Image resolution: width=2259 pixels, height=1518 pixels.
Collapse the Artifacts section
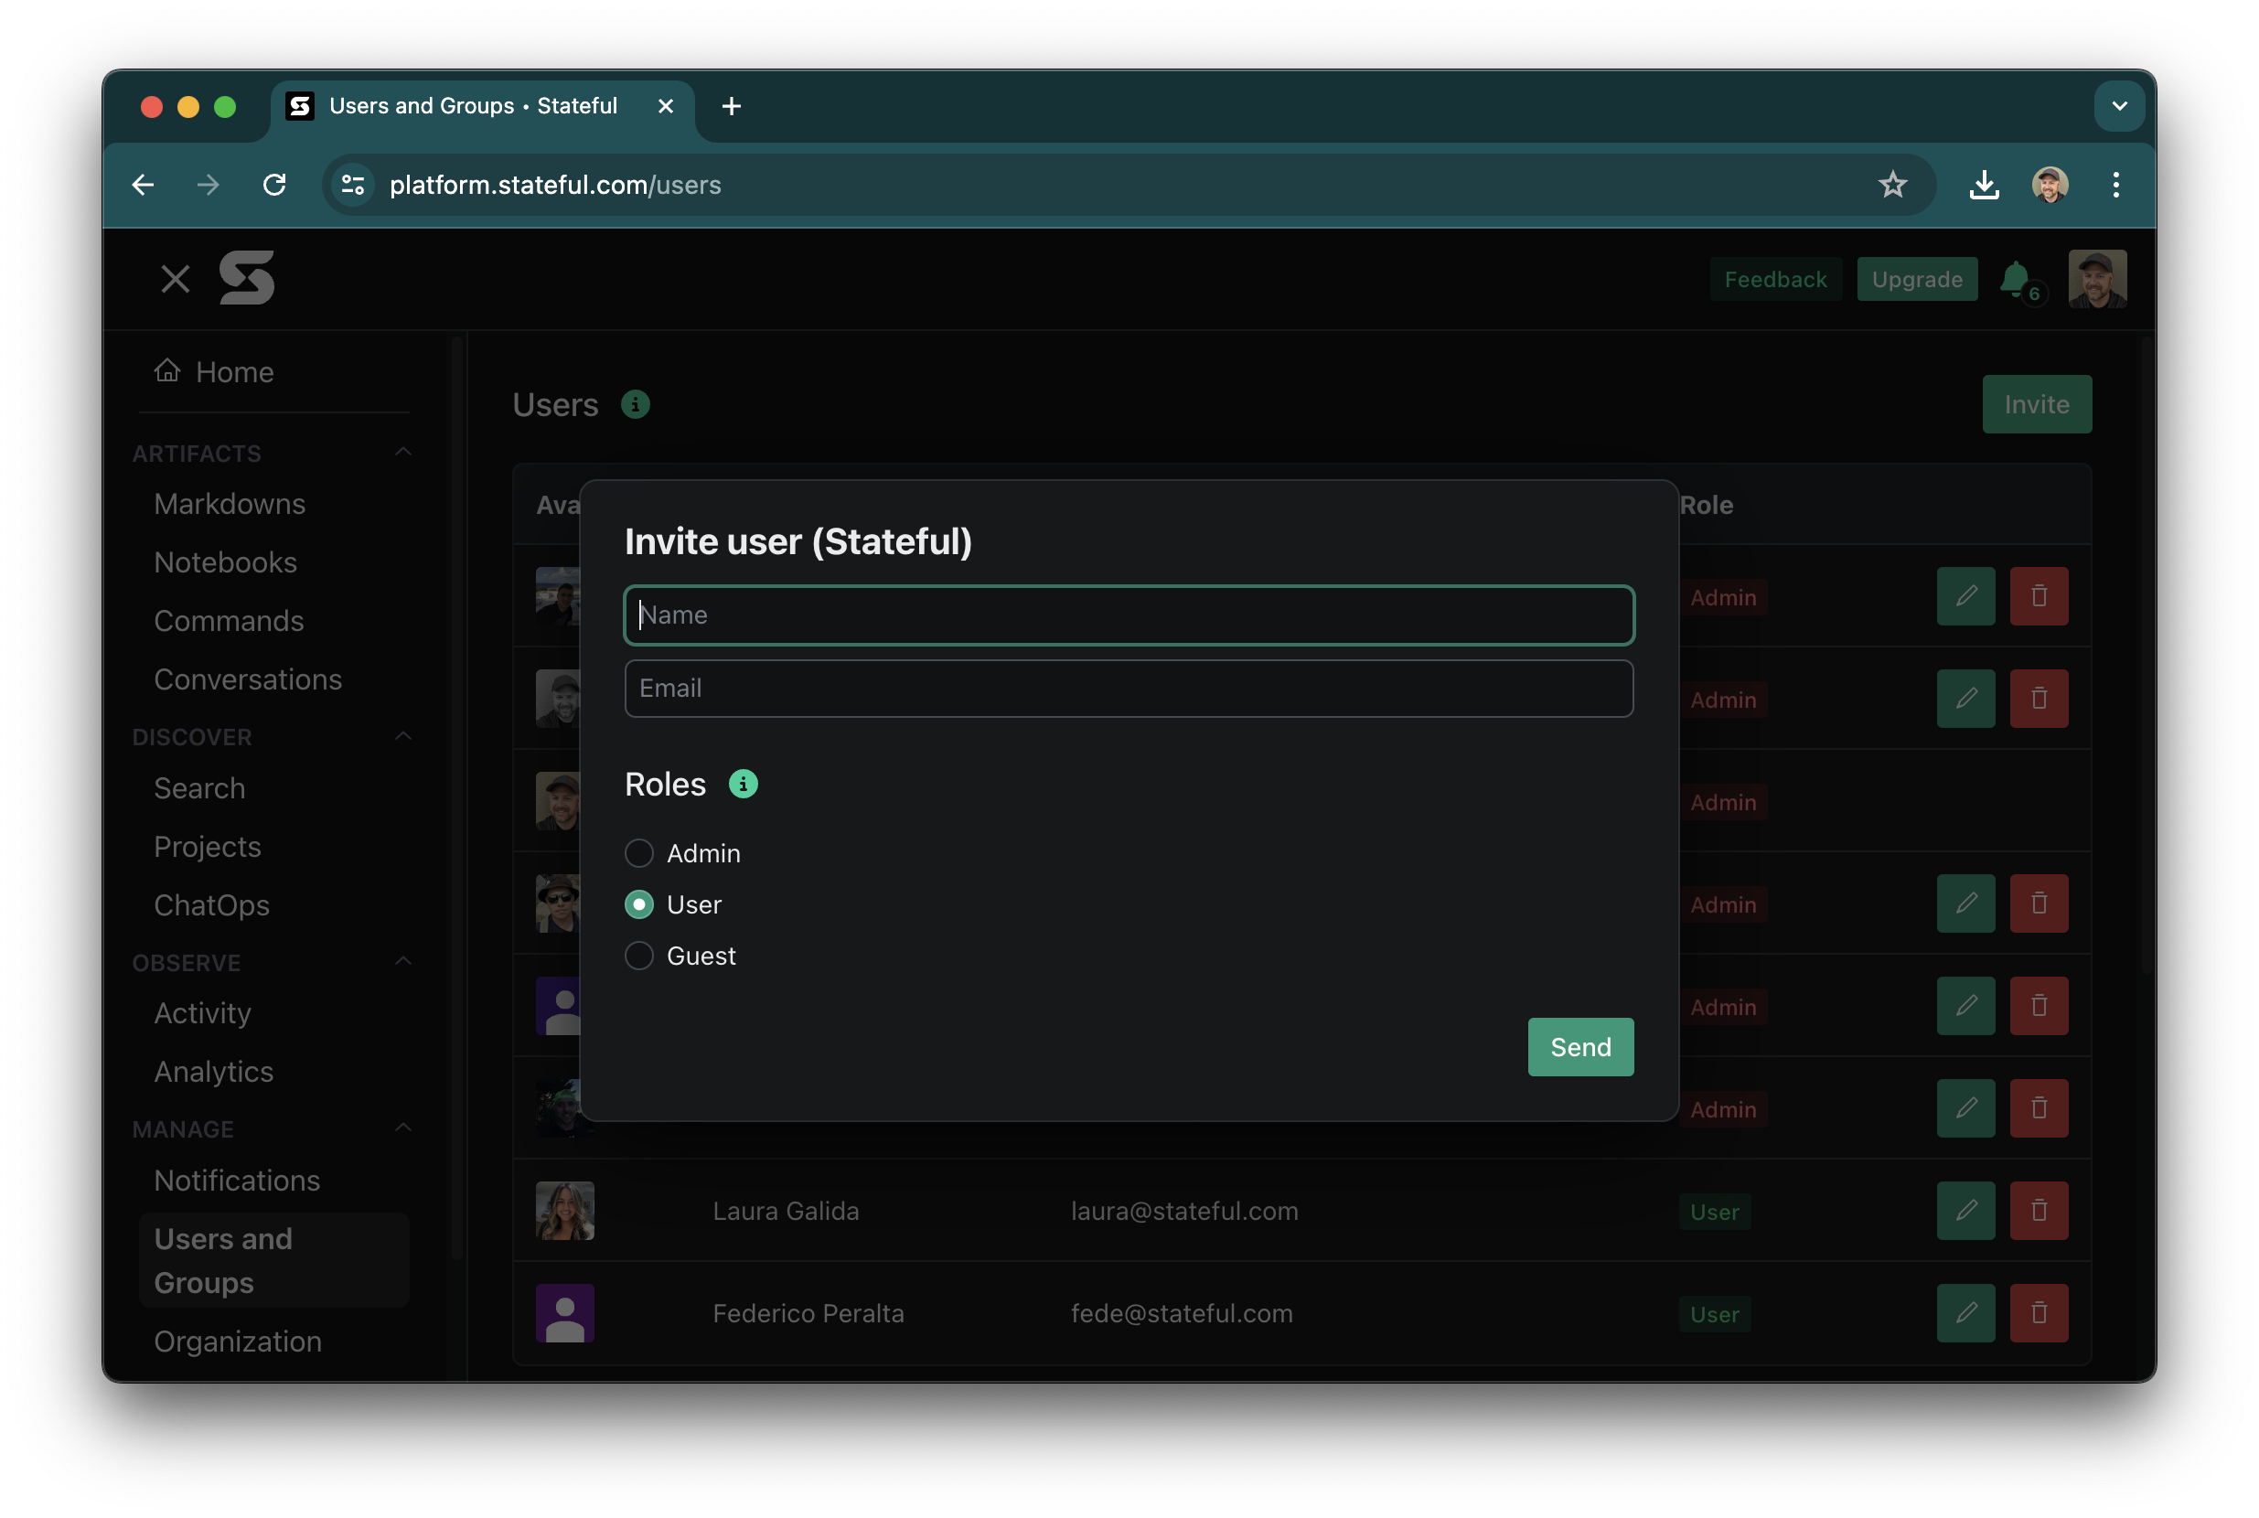tap(403, 453)
